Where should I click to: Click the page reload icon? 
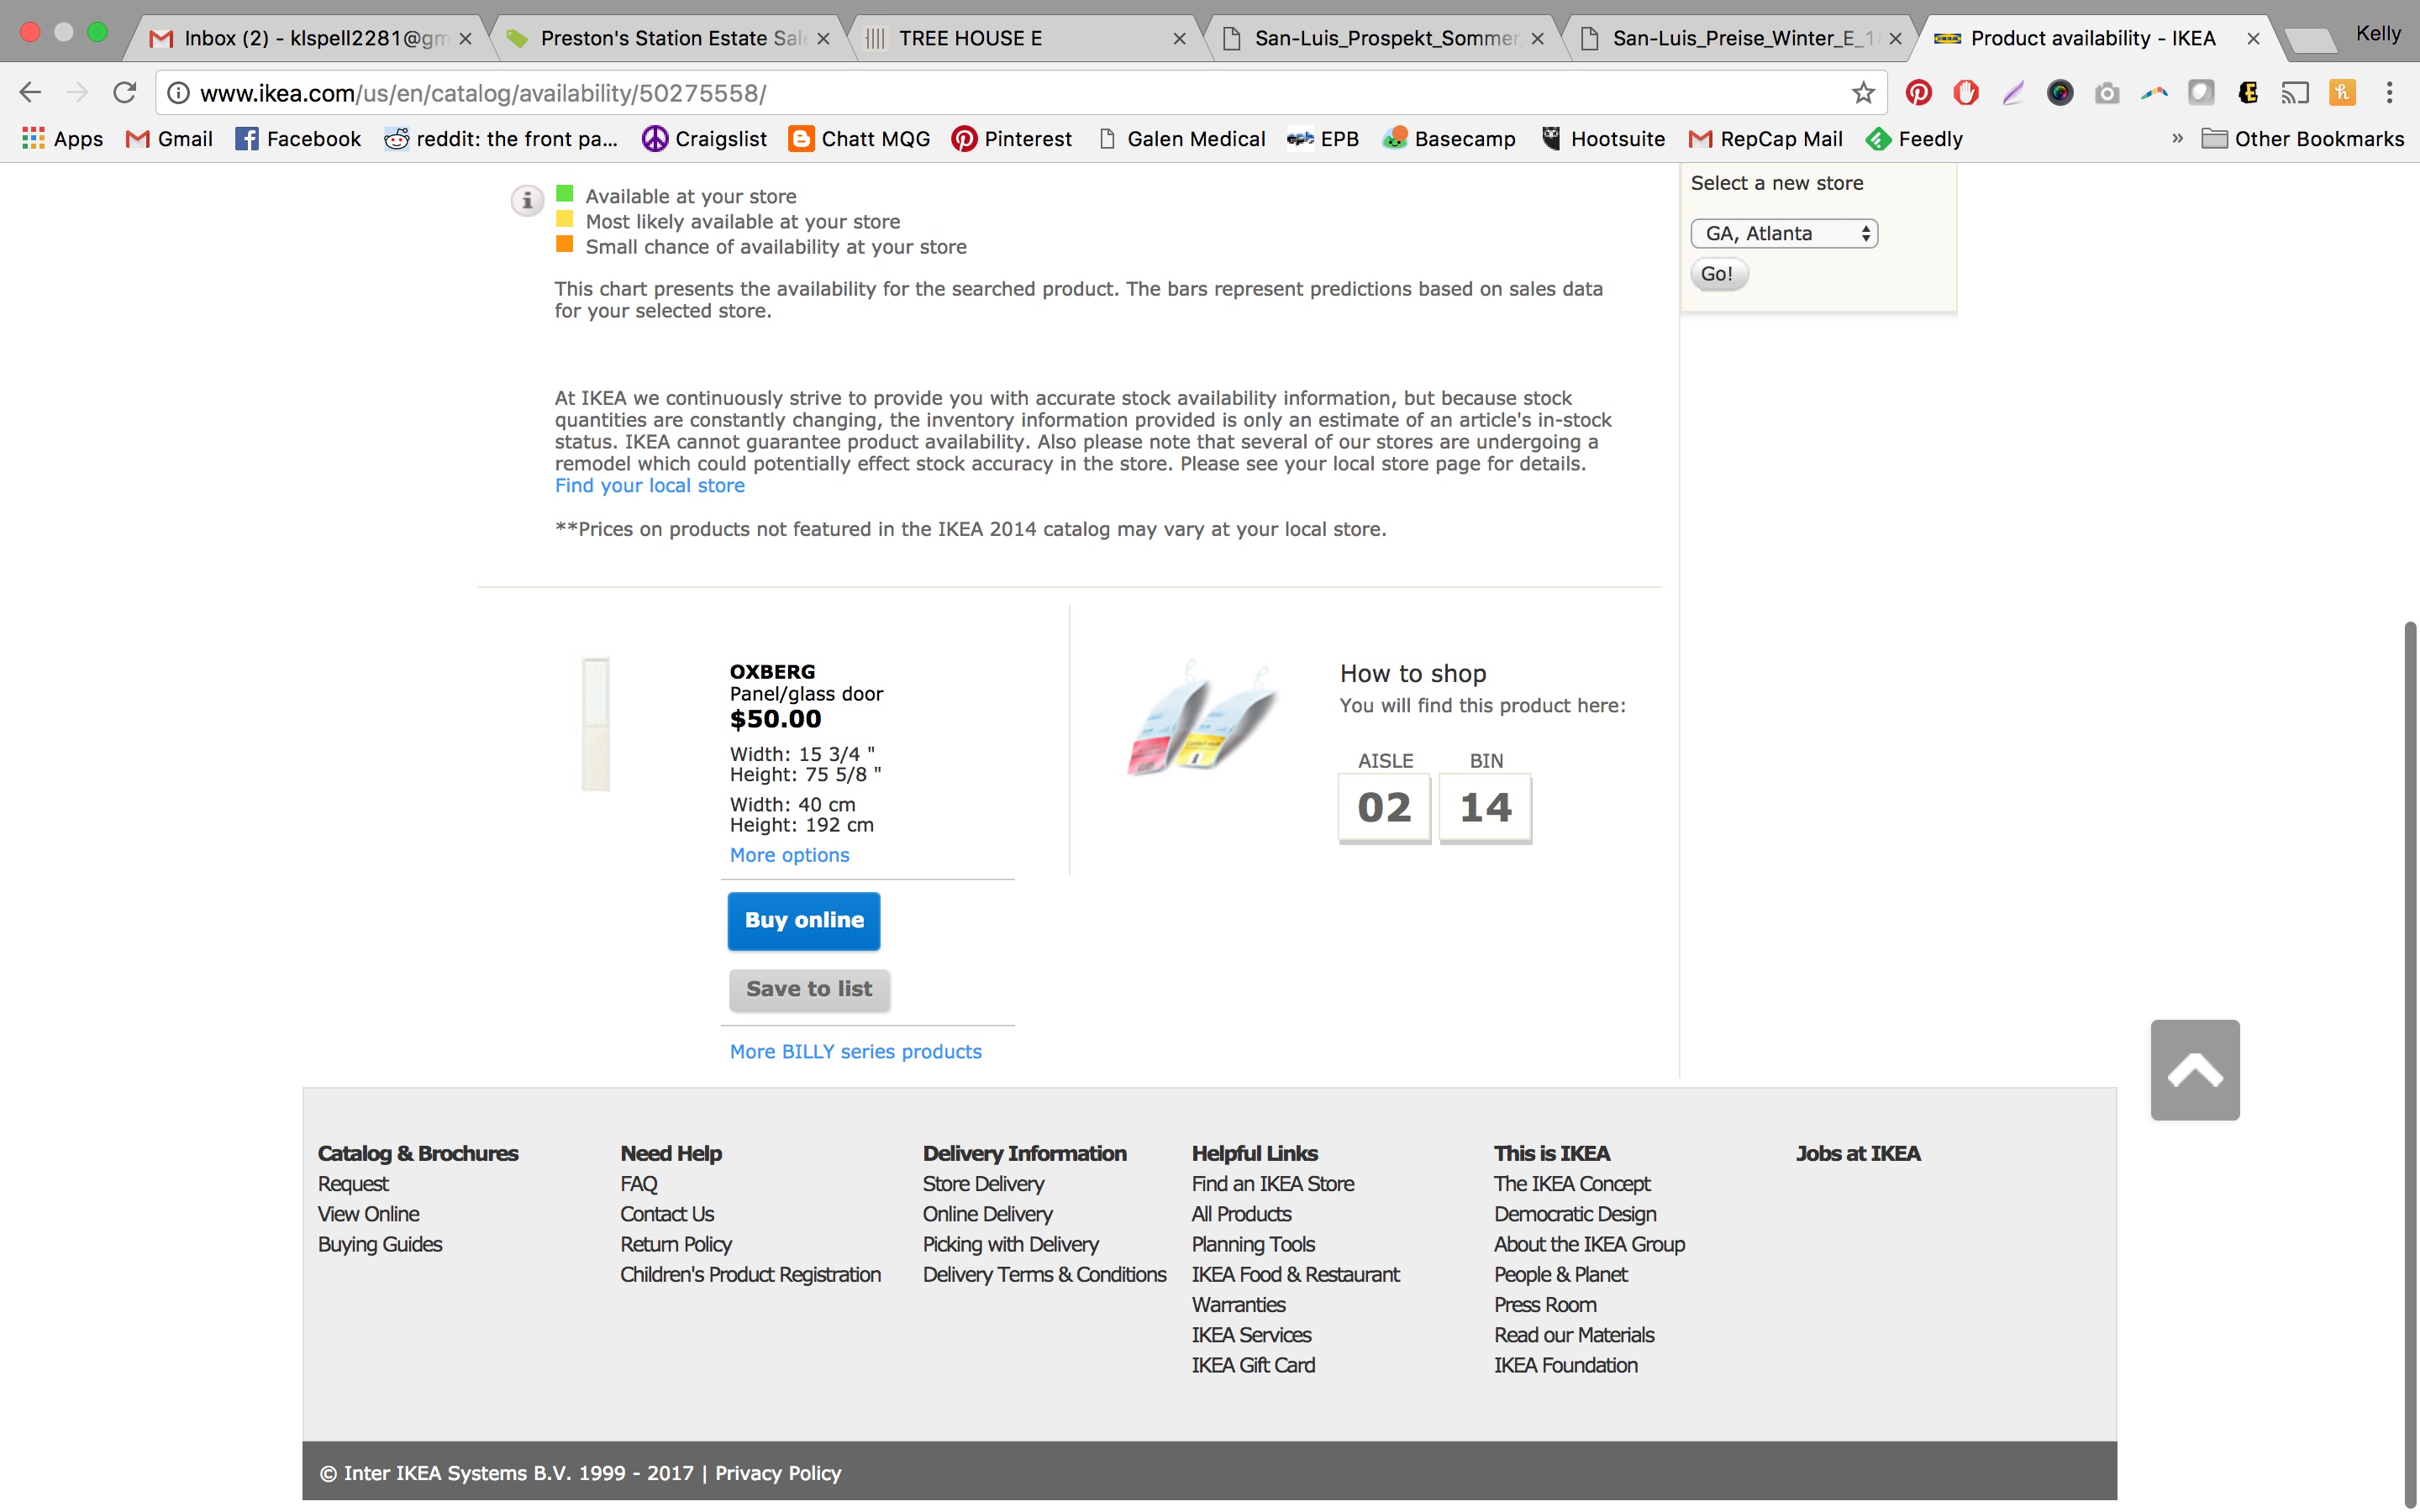pyautogui.click(x=124, y=93)
